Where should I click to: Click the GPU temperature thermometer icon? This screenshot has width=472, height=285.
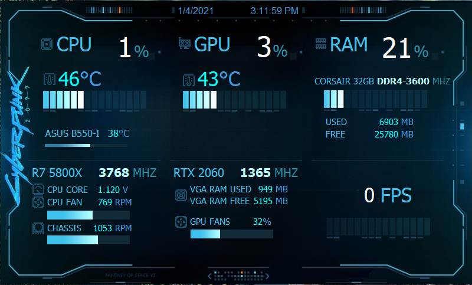click(188, 80)
